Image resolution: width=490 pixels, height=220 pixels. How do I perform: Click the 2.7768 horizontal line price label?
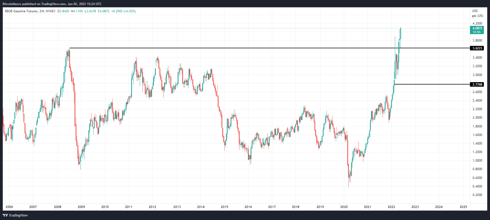(477, 85)
